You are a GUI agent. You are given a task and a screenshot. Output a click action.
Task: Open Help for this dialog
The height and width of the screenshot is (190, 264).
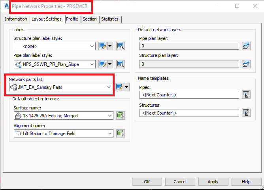[246, 182]
